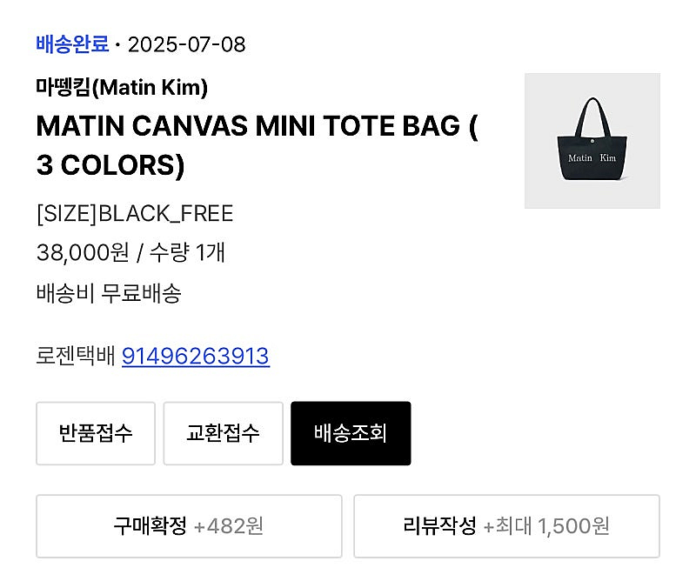Click the "3 COLORS)" title line

tap(110, 165)
